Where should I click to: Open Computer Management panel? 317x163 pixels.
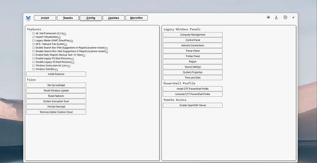[x=192, y=35]
